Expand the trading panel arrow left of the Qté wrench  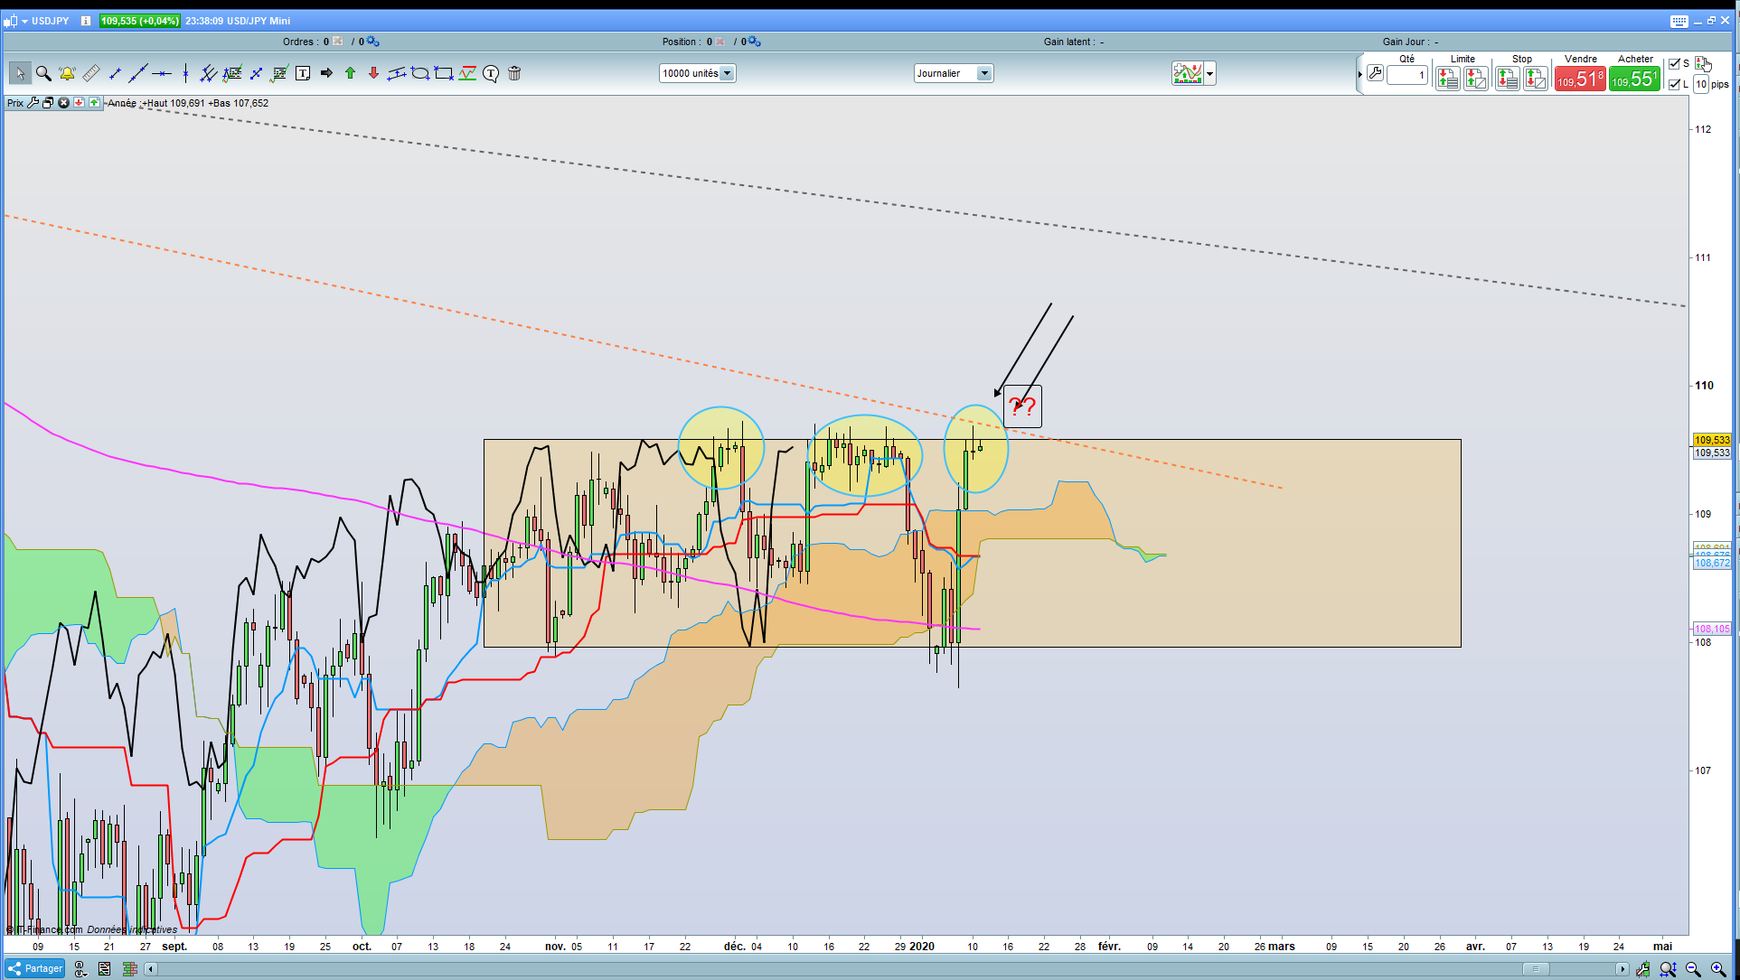1359,74
